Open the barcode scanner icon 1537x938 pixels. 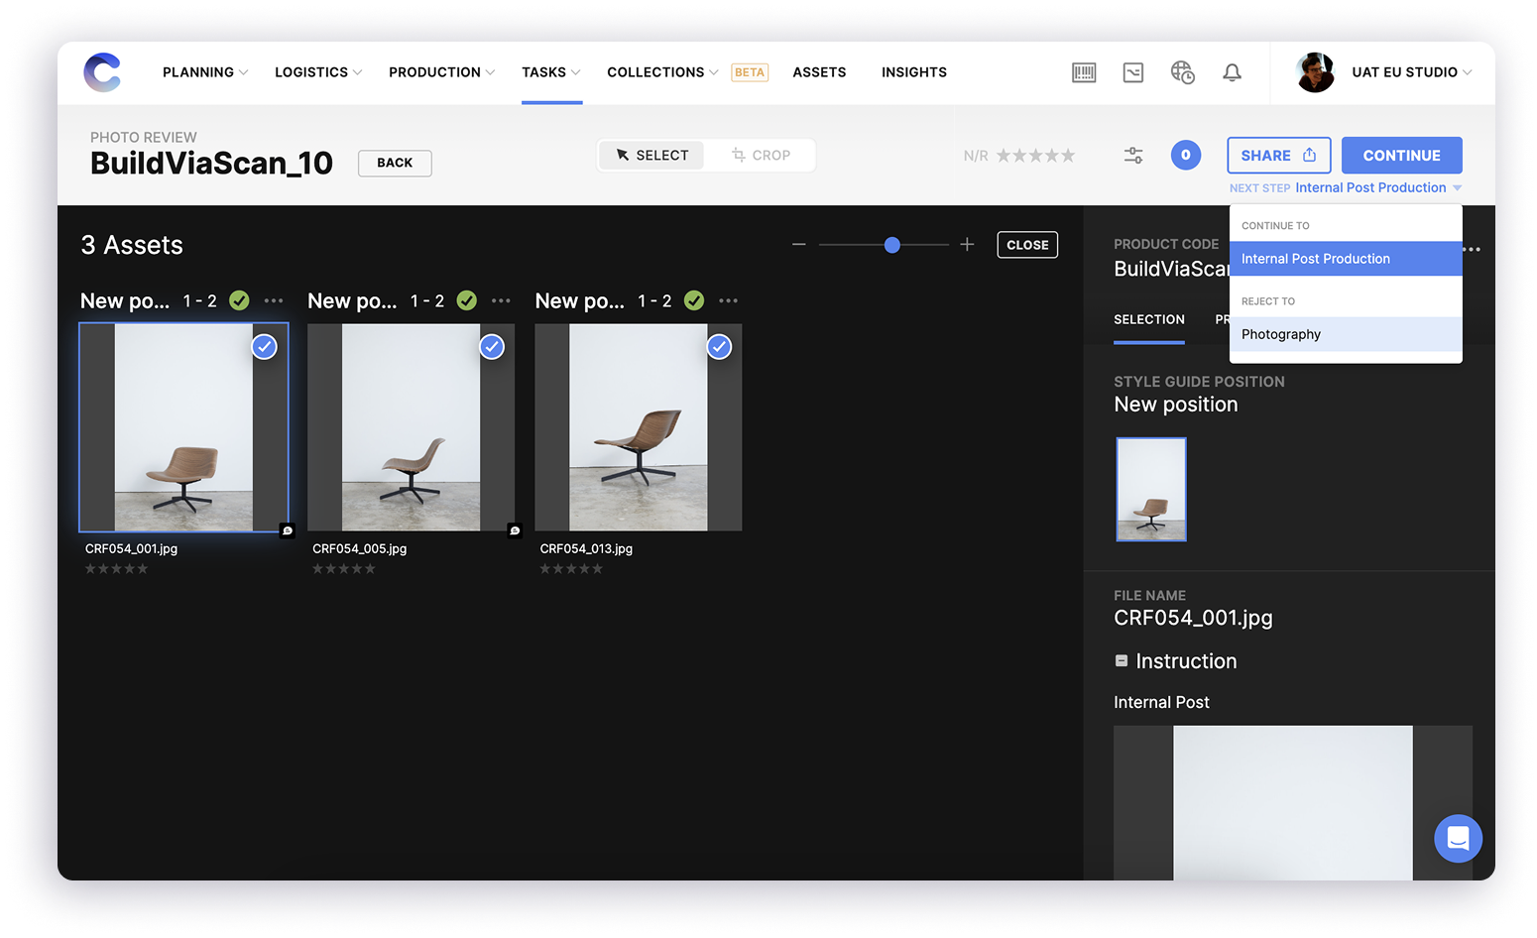[1084, 72]
